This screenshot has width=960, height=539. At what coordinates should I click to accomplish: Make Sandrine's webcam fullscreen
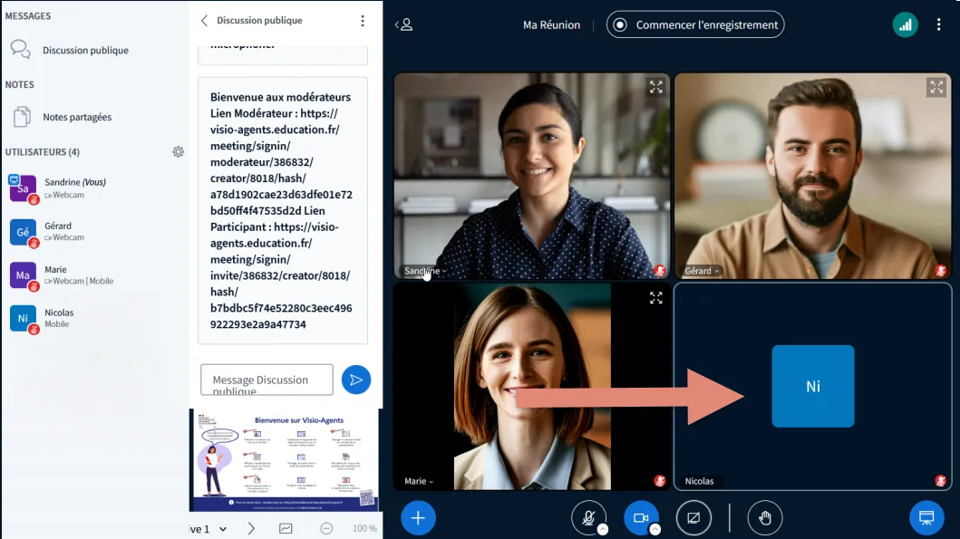[656, 88]
